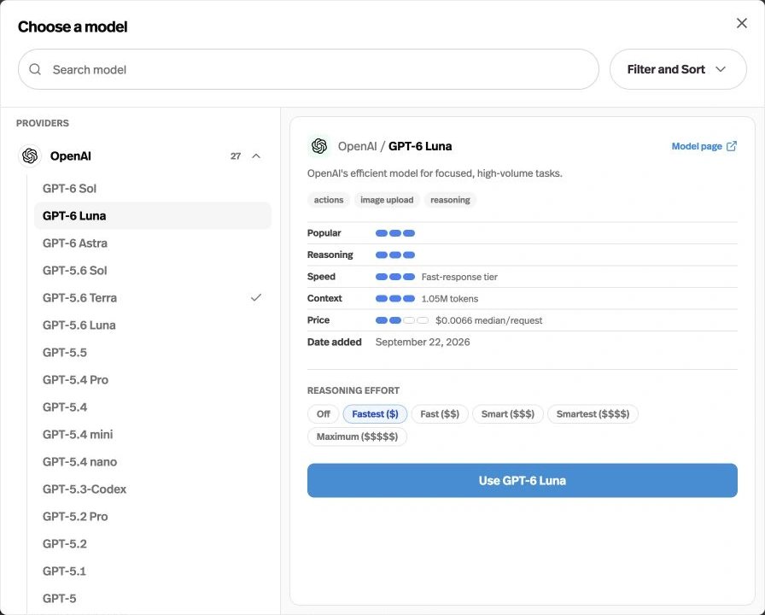Select GPT-6 Luna in the sidebar

[152, 216]
